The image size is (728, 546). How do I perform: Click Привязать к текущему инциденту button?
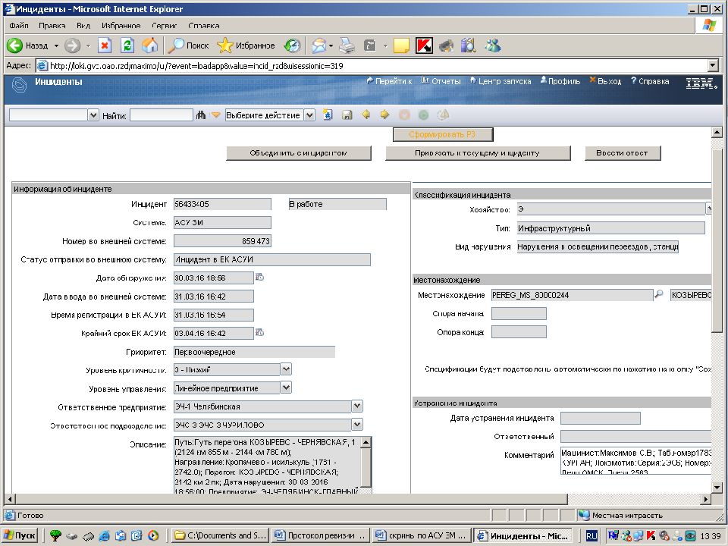click(x=477, y=153)
